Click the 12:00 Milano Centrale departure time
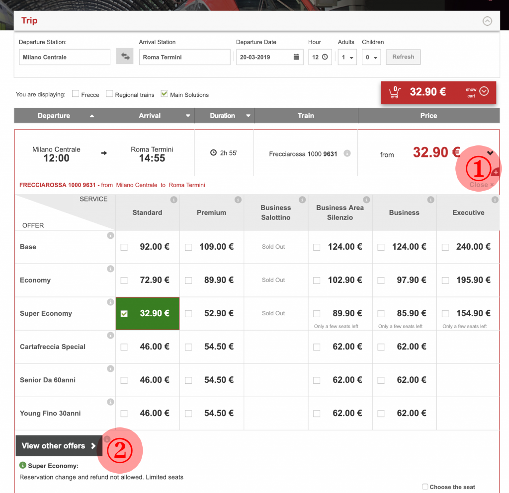The width and height of the screenshot is (509, 493). [56, 158]
